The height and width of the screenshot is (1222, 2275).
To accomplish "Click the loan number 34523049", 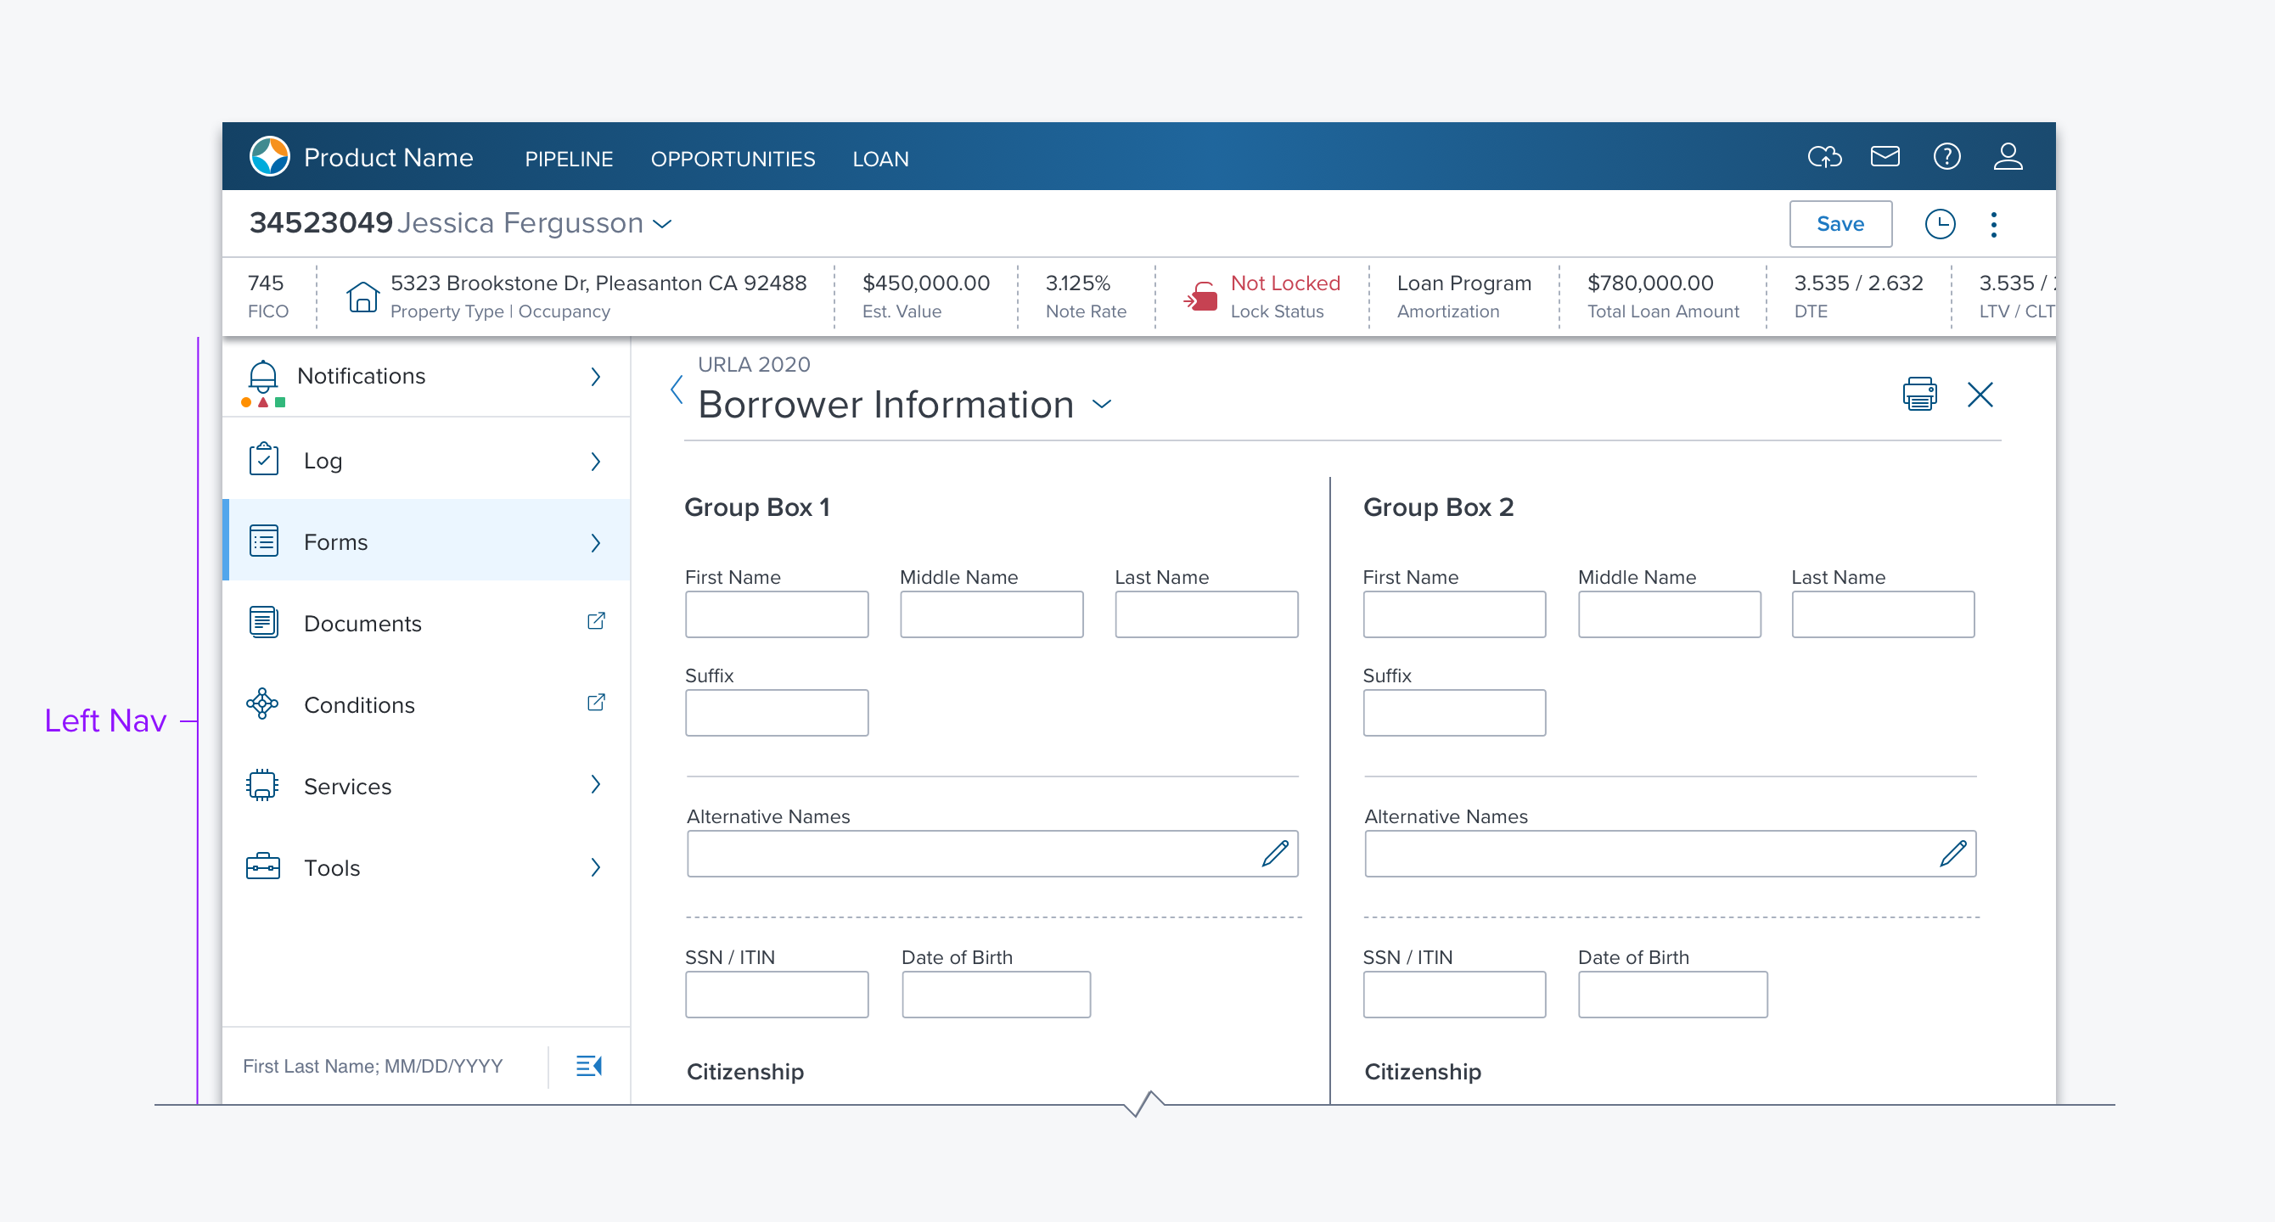I will click(321, 222).
